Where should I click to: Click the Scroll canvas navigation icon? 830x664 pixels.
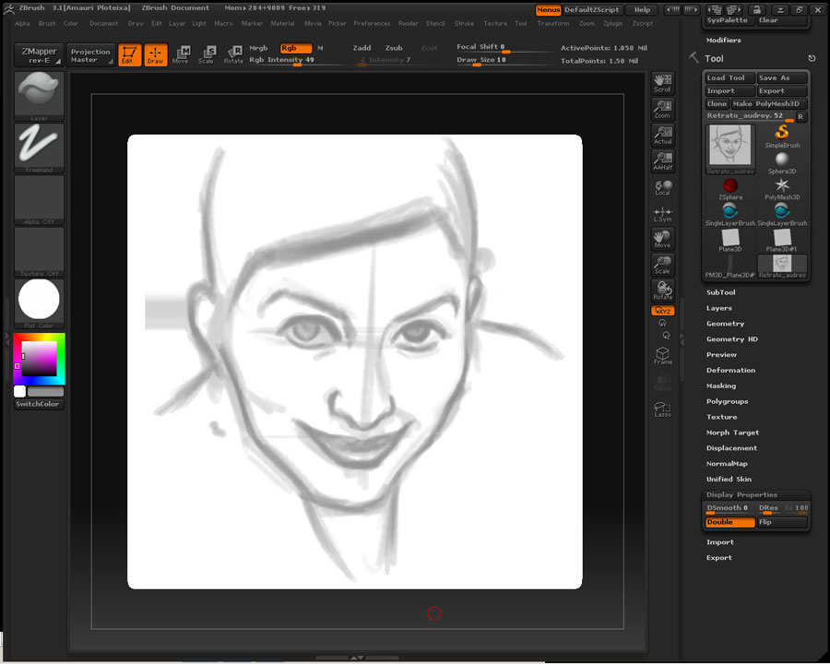(x=663, y=83)
